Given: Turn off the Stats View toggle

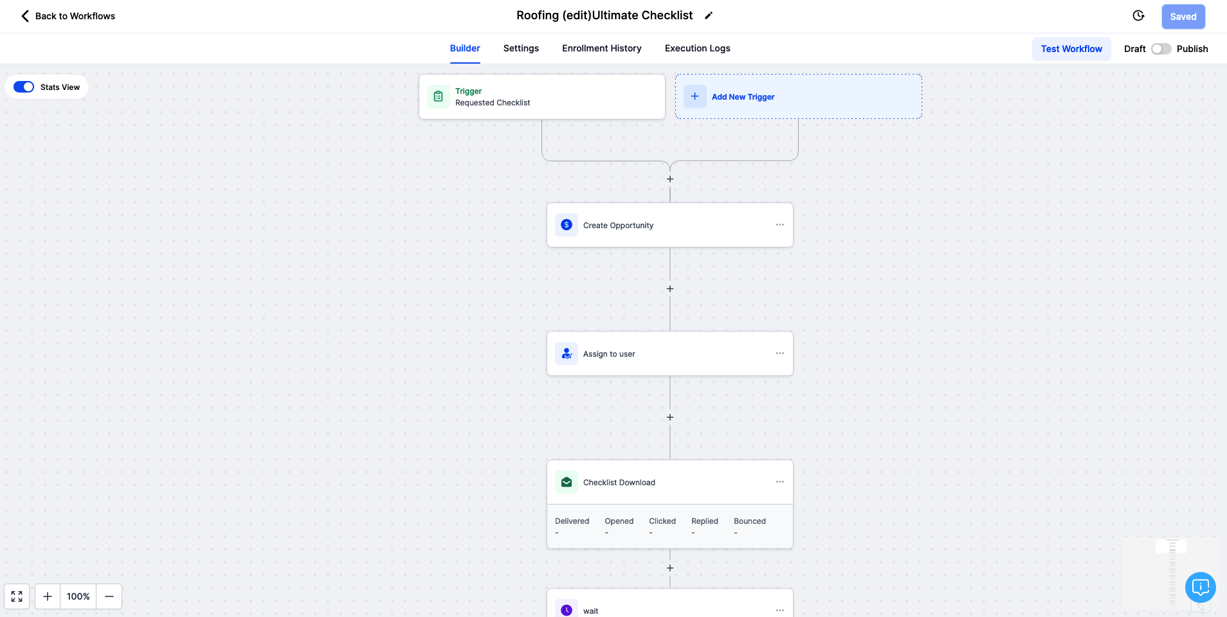Looking at the screenshot, I should click(24, 87).
